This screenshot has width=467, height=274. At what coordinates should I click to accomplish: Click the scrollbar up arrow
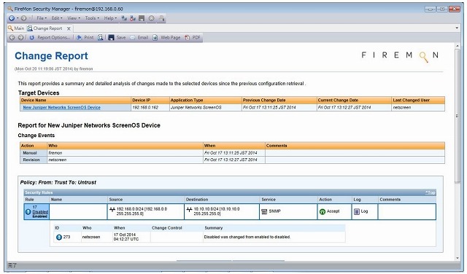click(x=458, y=46)
